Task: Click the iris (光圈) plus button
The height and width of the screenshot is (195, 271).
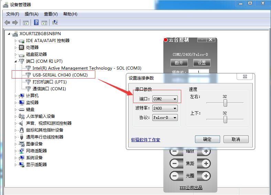Action: (206, 176)
